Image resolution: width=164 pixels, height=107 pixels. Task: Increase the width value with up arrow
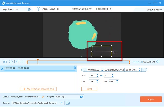(97, 75)
